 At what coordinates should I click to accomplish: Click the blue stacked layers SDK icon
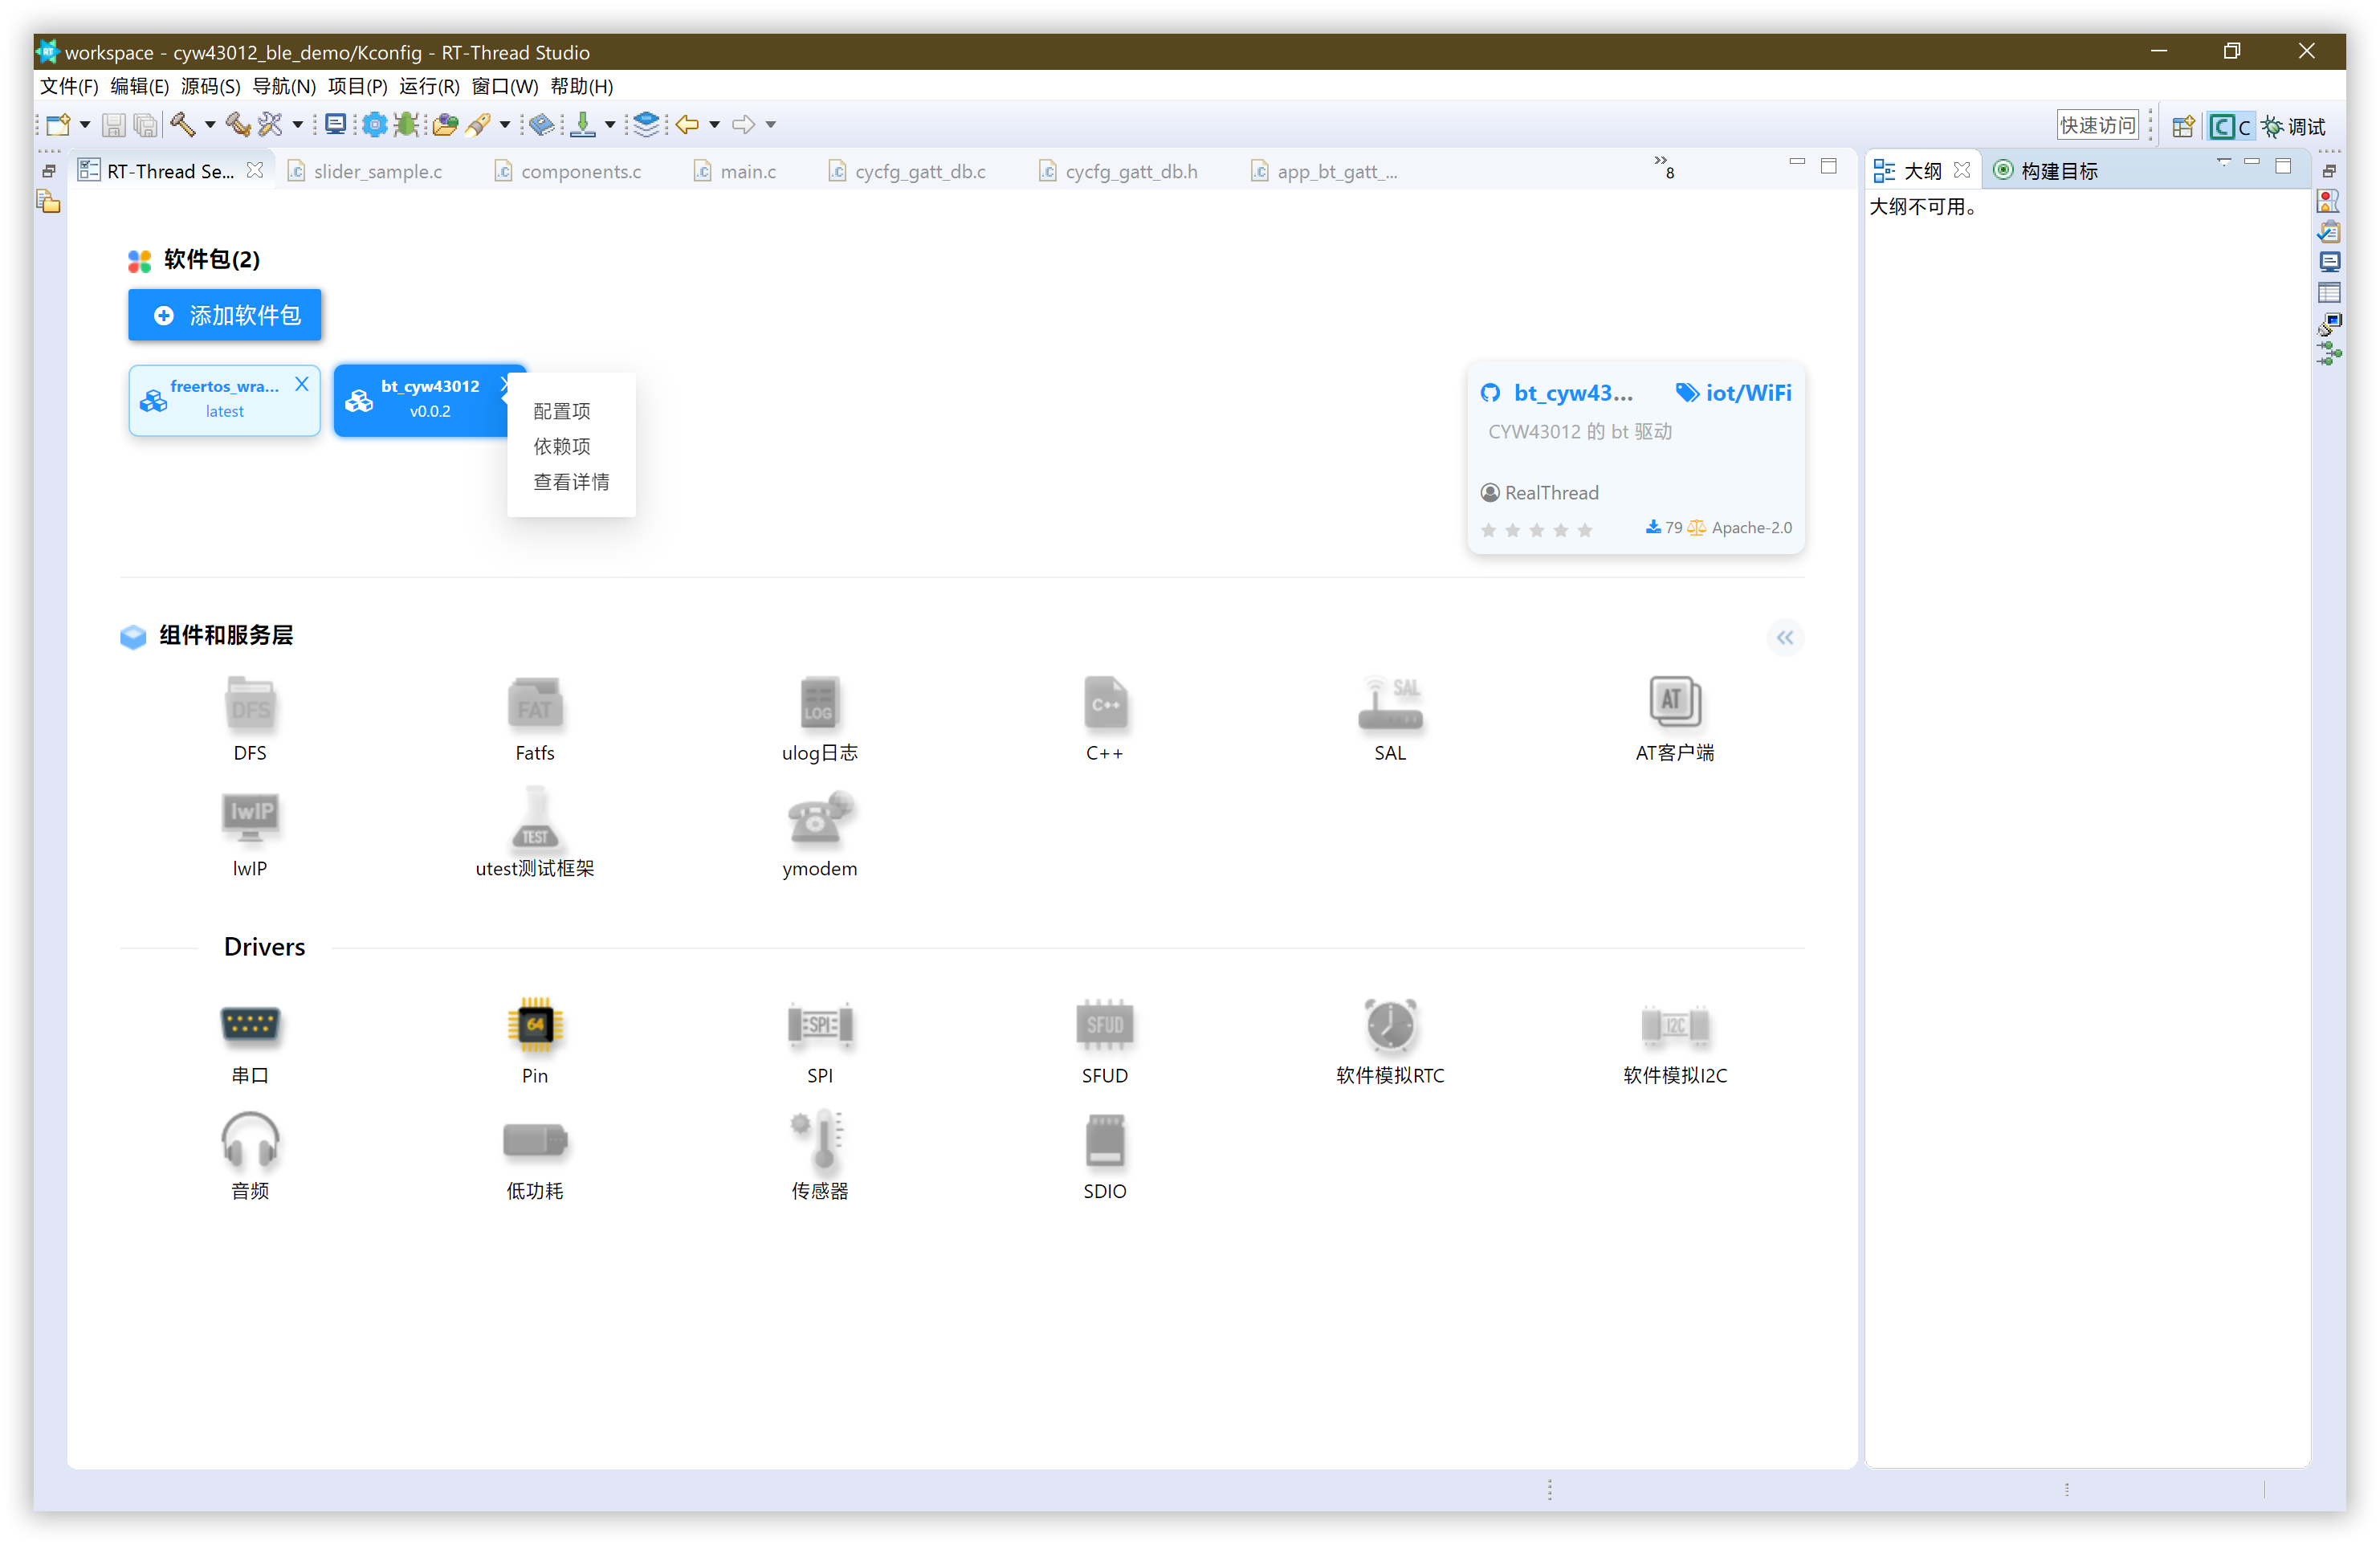[x=647, y=124]
